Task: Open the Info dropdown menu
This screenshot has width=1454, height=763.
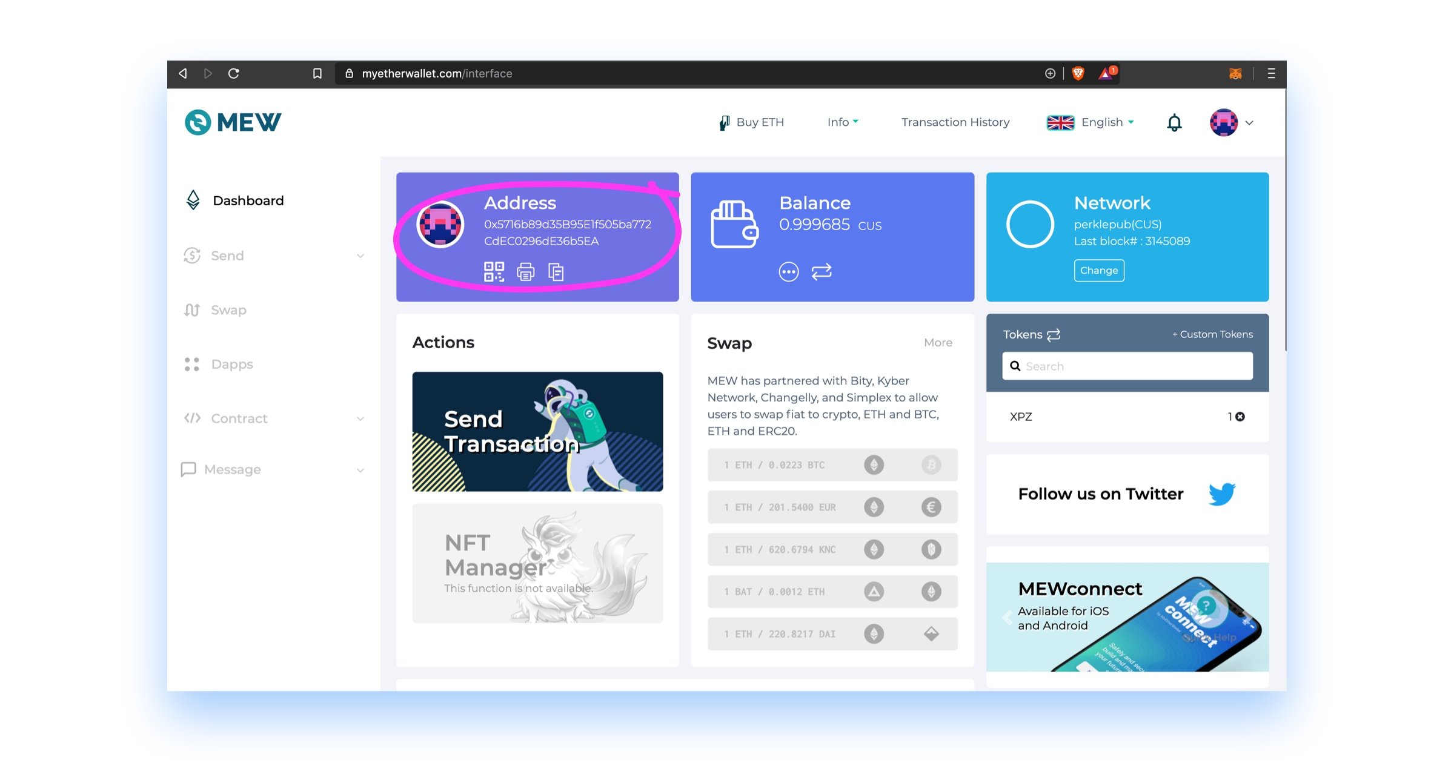Action: [x=843, y=122]
